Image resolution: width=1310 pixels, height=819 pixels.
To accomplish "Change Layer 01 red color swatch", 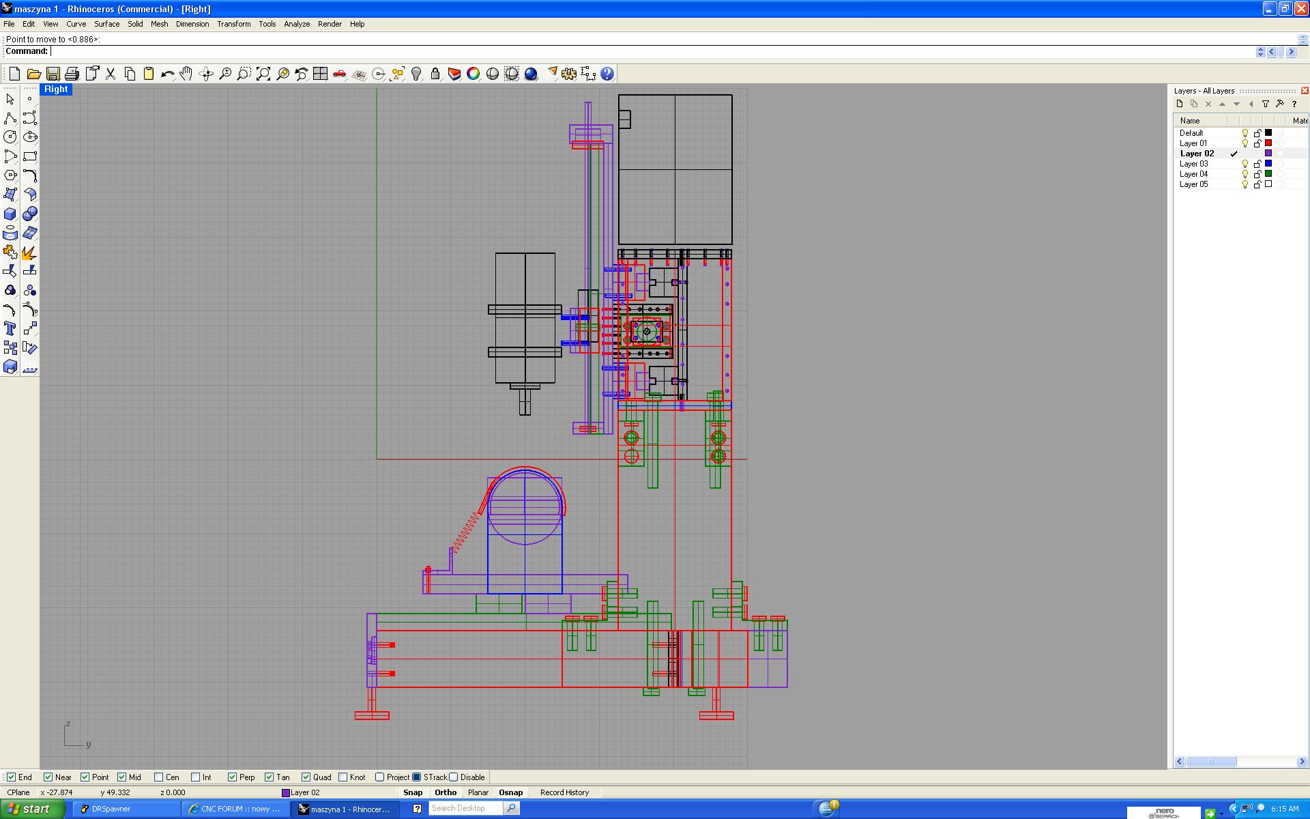I will click(x=1268, y=143).
